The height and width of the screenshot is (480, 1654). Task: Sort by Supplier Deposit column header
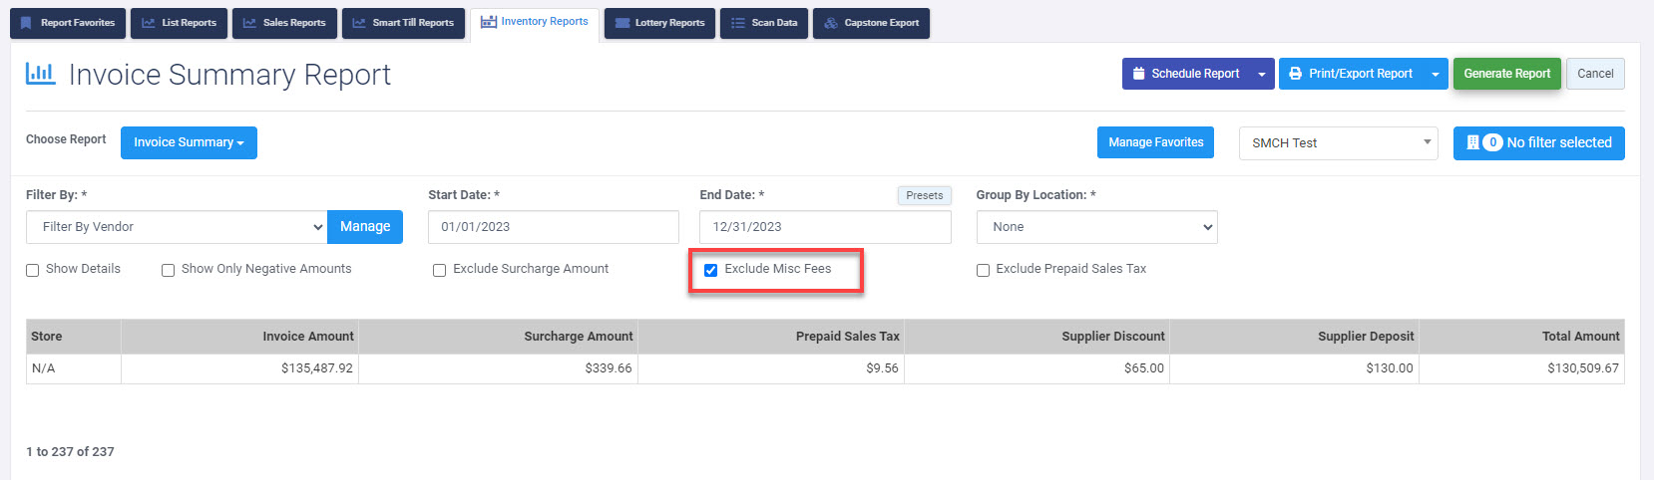(1294, 337)
